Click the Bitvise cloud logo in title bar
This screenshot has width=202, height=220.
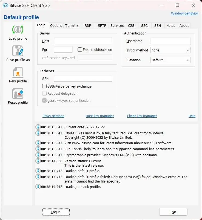pyautogui.click(x=5, y=5)
